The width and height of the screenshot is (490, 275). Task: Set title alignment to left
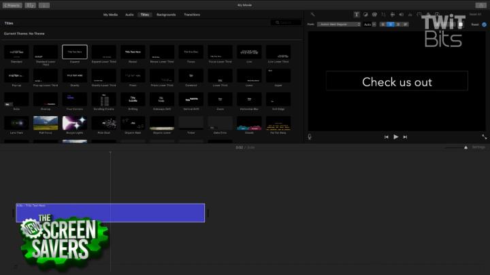(x=383, y=24)
